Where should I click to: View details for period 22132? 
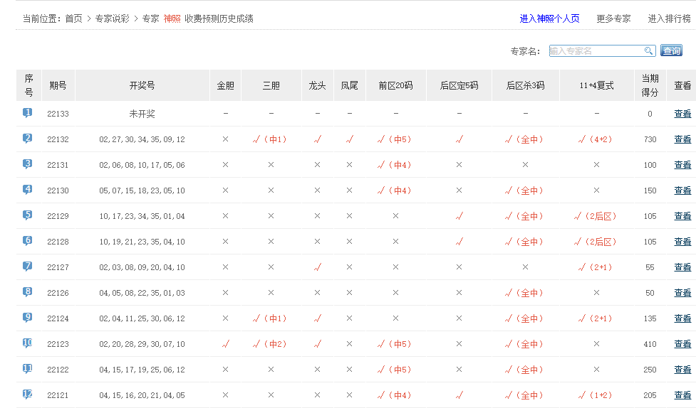[x=682, y=139]
